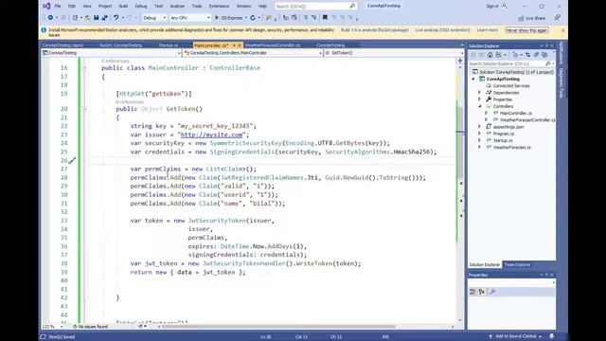Click the Undo arrow icon
Image resolution: width=606 pixels, height=341 pixels.
point(116,18)
